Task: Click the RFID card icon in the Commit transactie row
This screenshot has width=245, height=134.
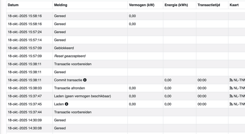Action: [231, 80]
